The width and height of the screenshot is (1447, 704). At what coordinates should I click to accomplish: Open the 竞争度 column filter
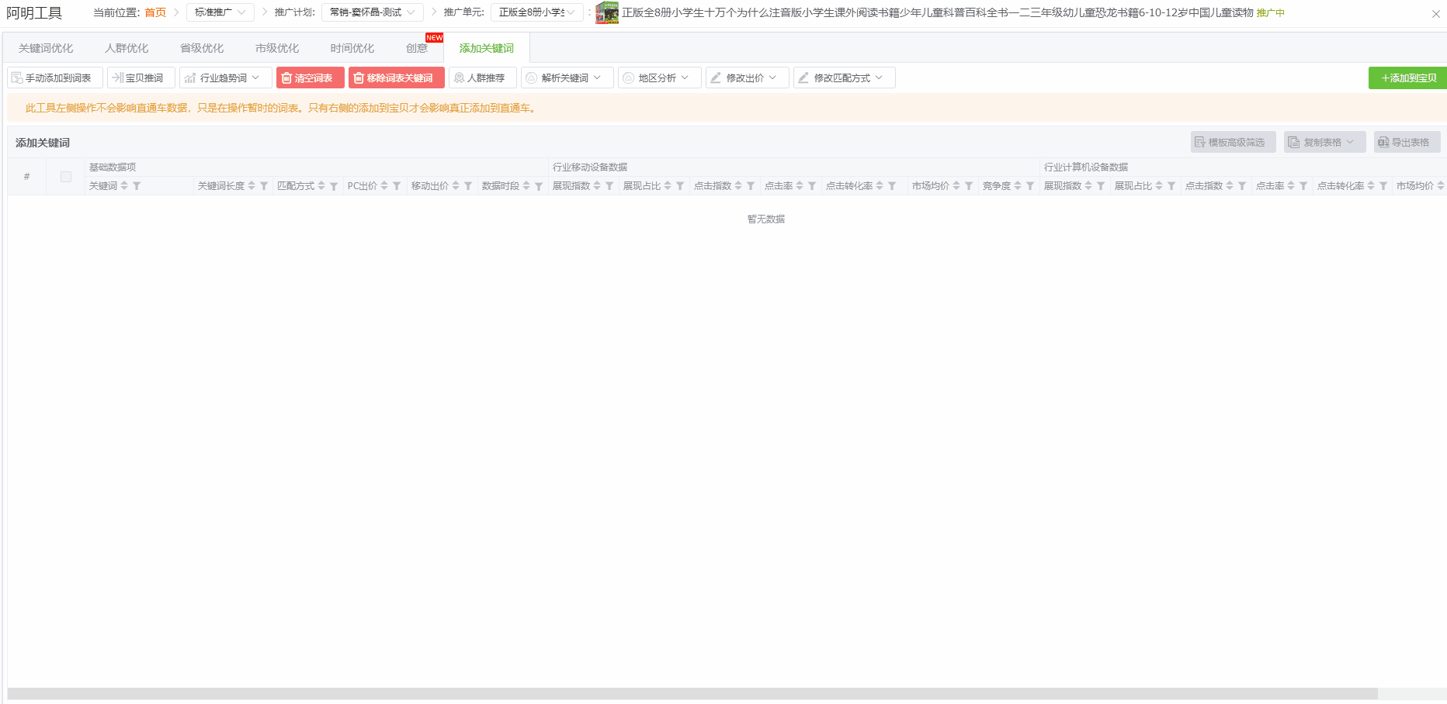(x=1030, y=186)
